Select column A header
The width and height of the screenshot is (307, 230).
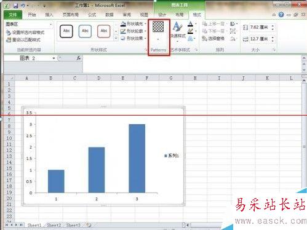coord(26,78)
